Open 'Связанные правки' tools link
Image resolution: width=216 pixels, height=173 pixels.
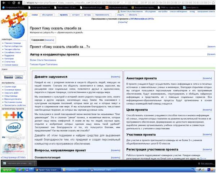13,90
